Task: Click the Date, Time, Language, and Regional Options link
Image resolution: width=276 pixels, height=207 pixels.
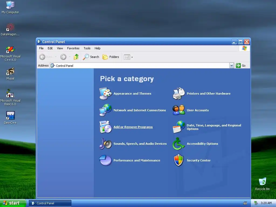Action: pos(214,127)
